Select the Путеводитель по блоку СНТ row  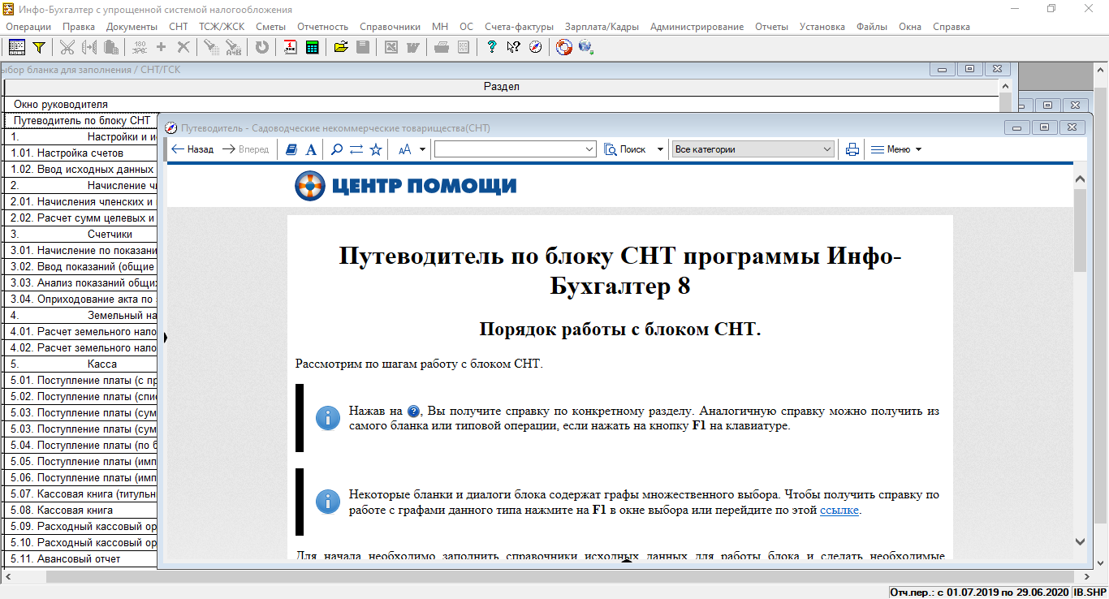[81, 120]
